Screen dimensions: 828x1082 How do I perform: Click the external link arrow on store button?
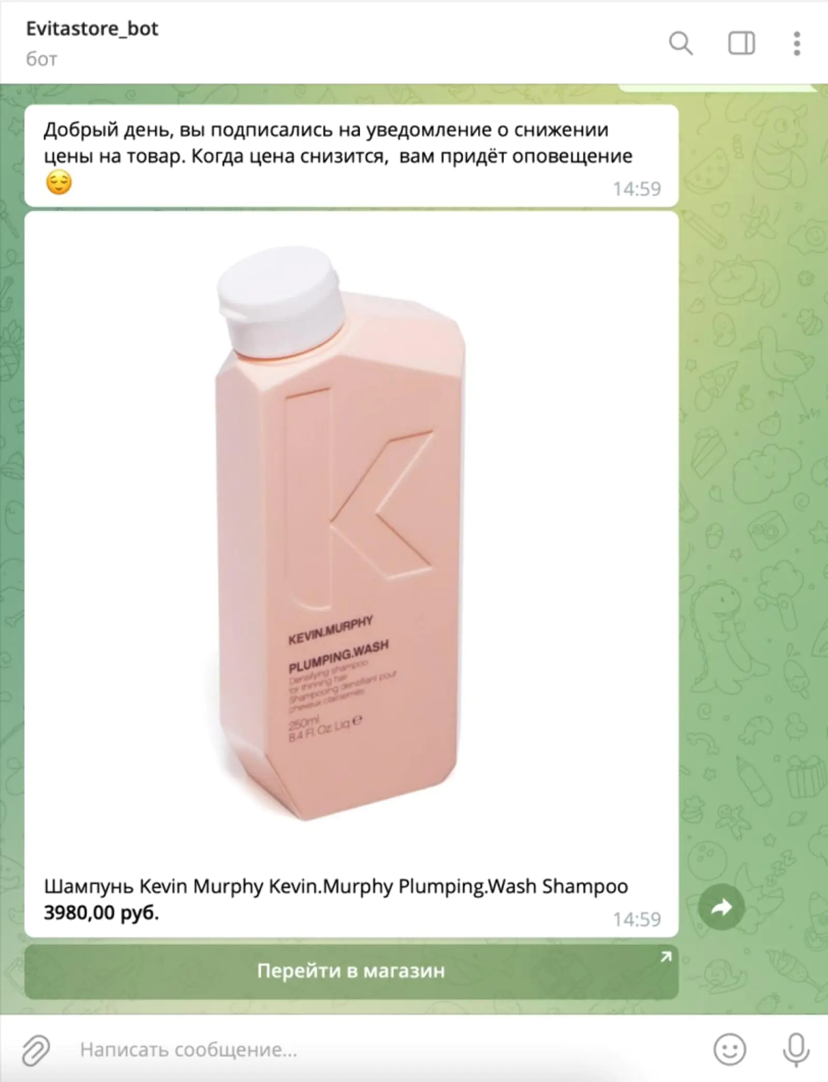pos(666,957)
